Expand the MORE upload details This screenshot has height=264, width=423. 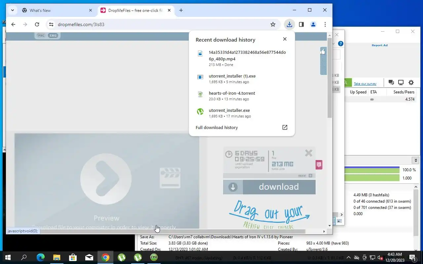point(305,176)
